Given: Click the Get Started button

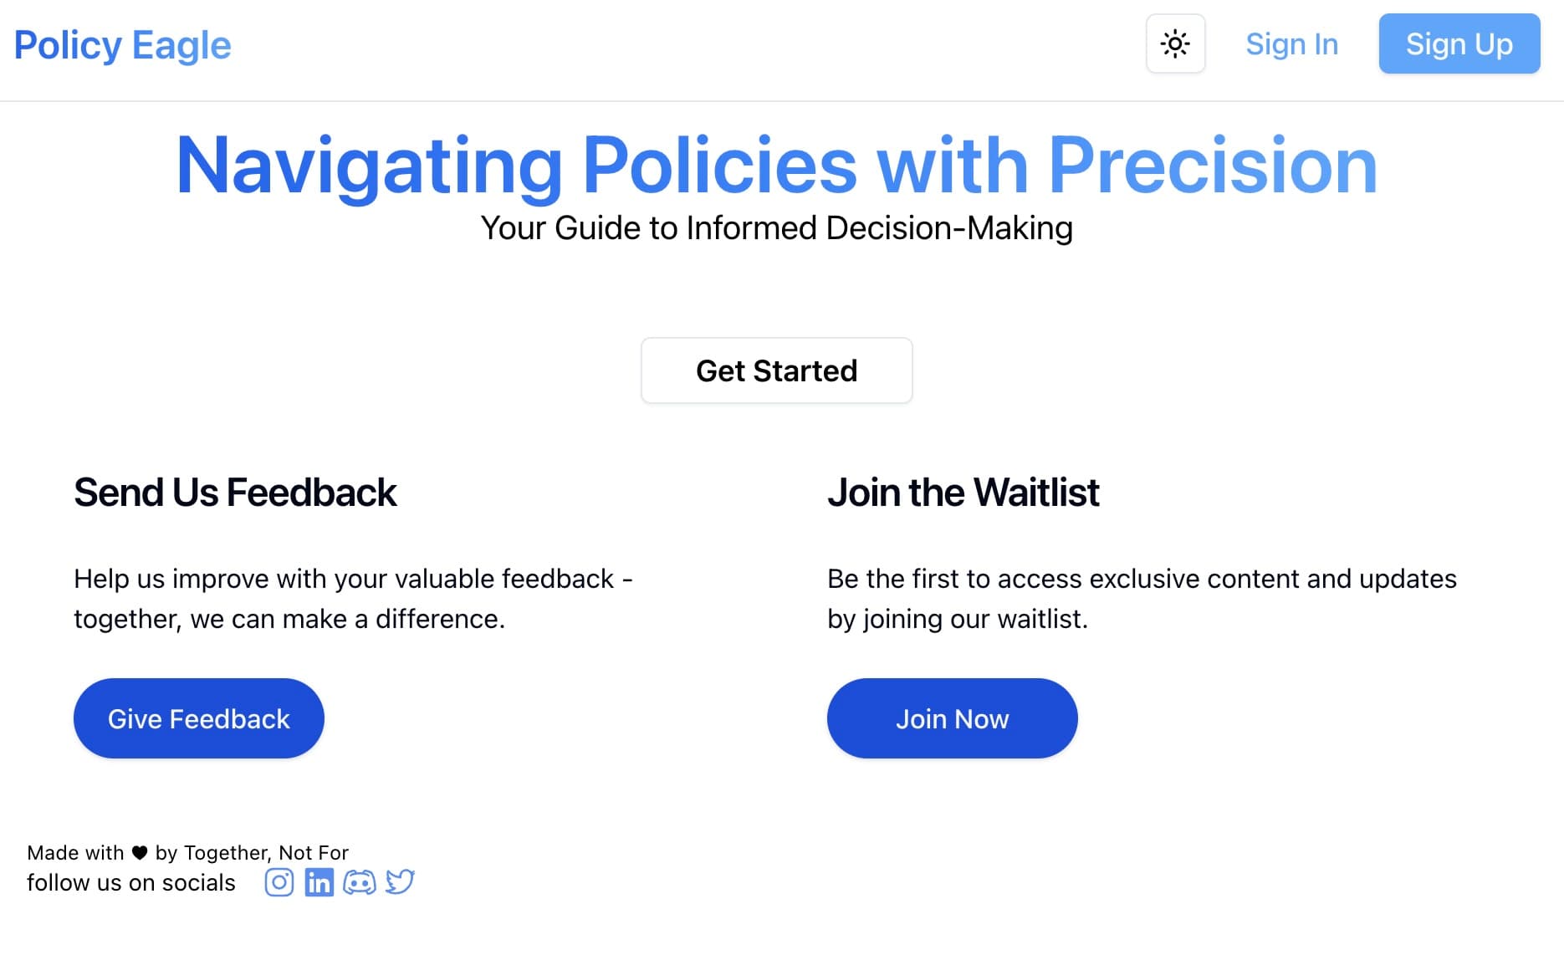Looking at the screenshot, I should coord(776,370).
